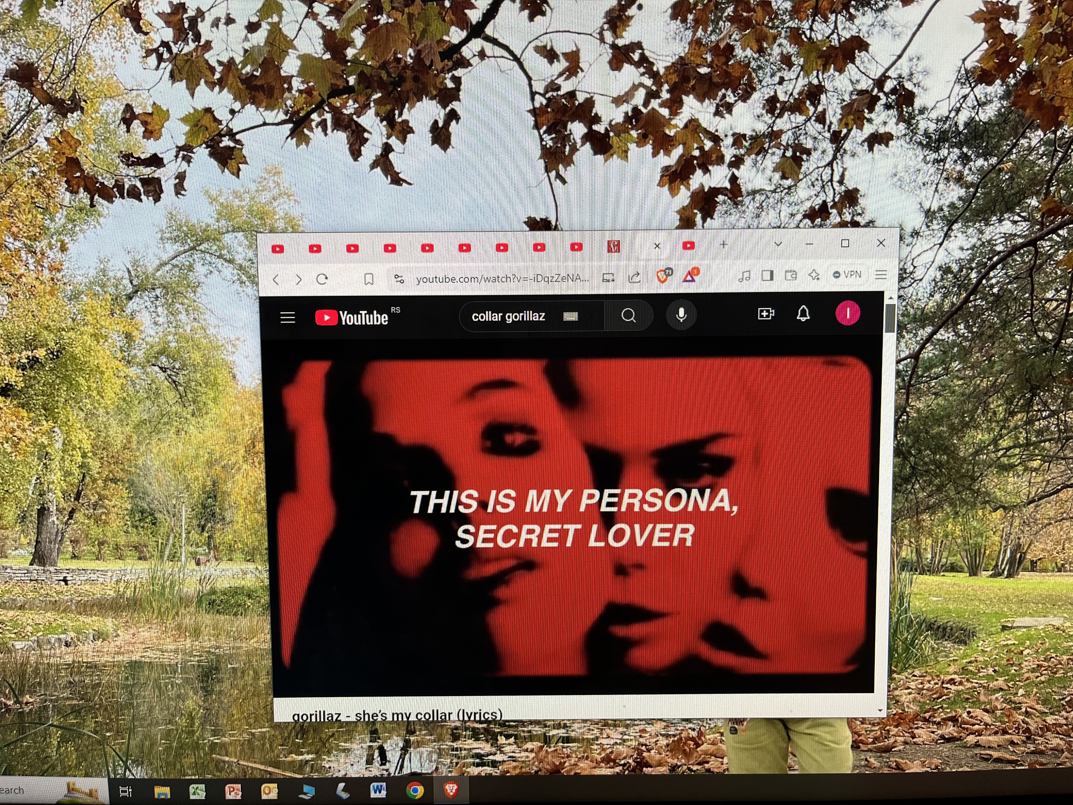This screenshot has height=805, width=1073.
Task: Toggle the on-screen keyboard in search box
Action: pos(571,316)
